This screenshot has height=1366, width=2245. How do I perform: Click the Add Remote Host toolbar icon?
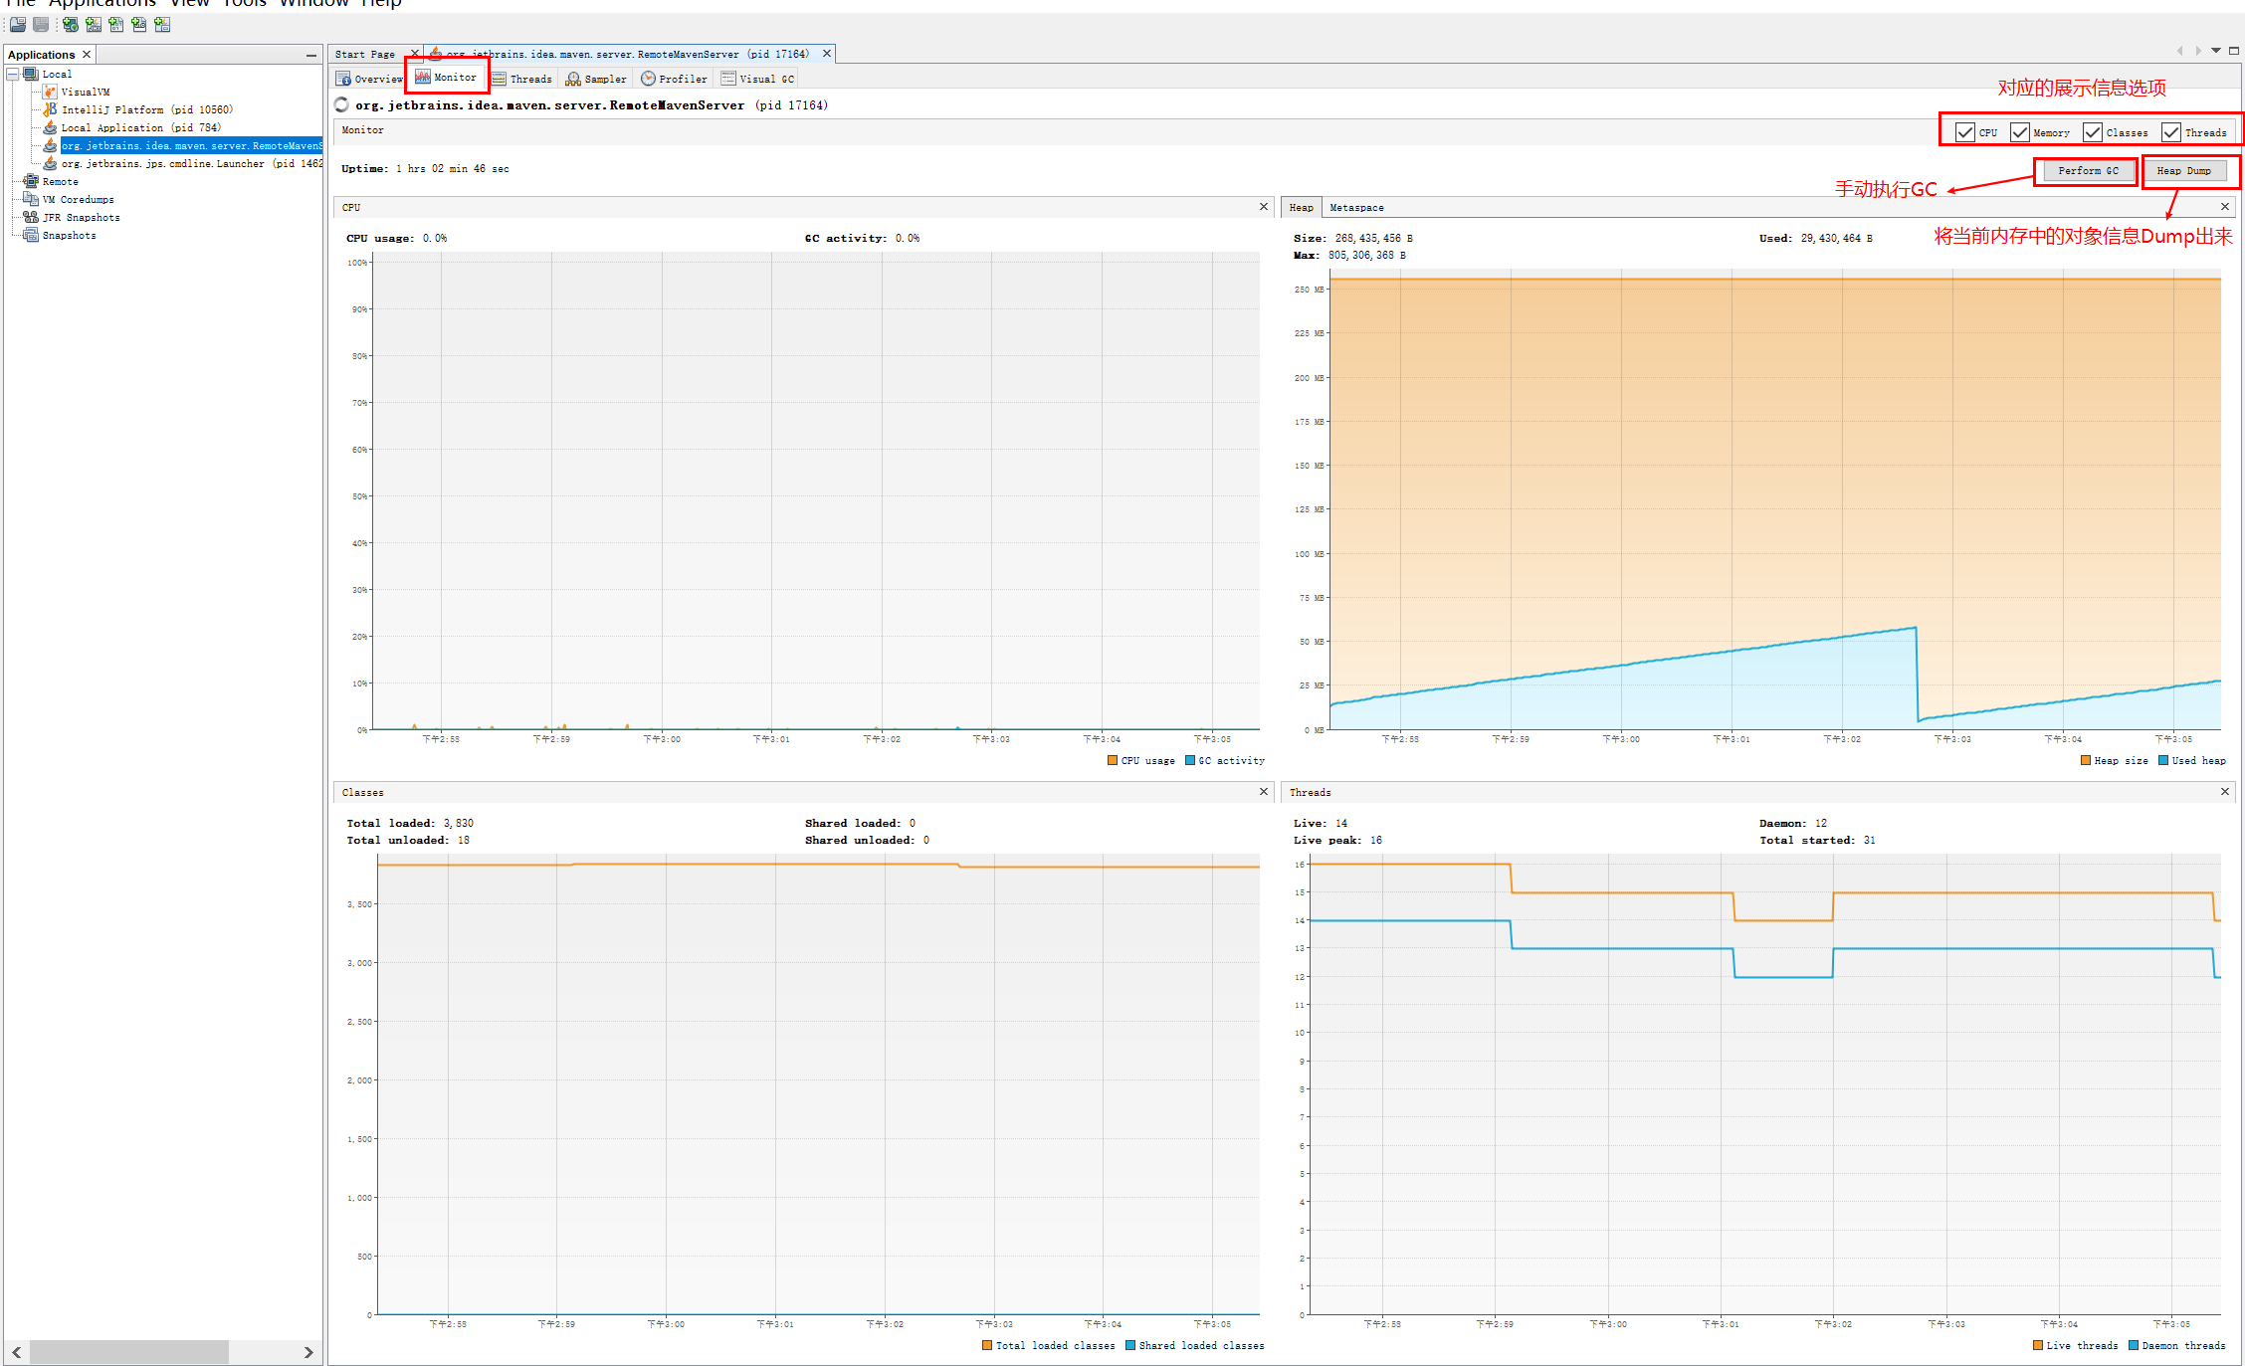(x=71, y=24)
